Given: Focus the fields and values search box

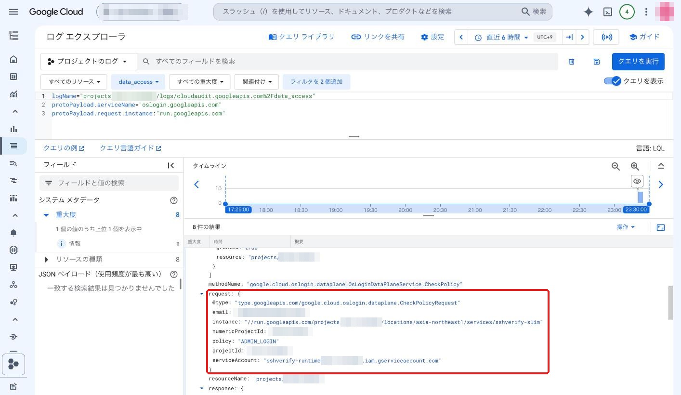Looking at the screenshot, I should point(109,183).
